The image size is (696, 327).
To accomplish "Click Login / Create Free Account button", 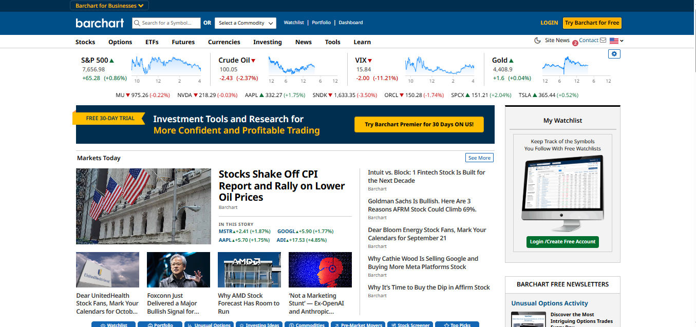I will click(x=562, y=242).
